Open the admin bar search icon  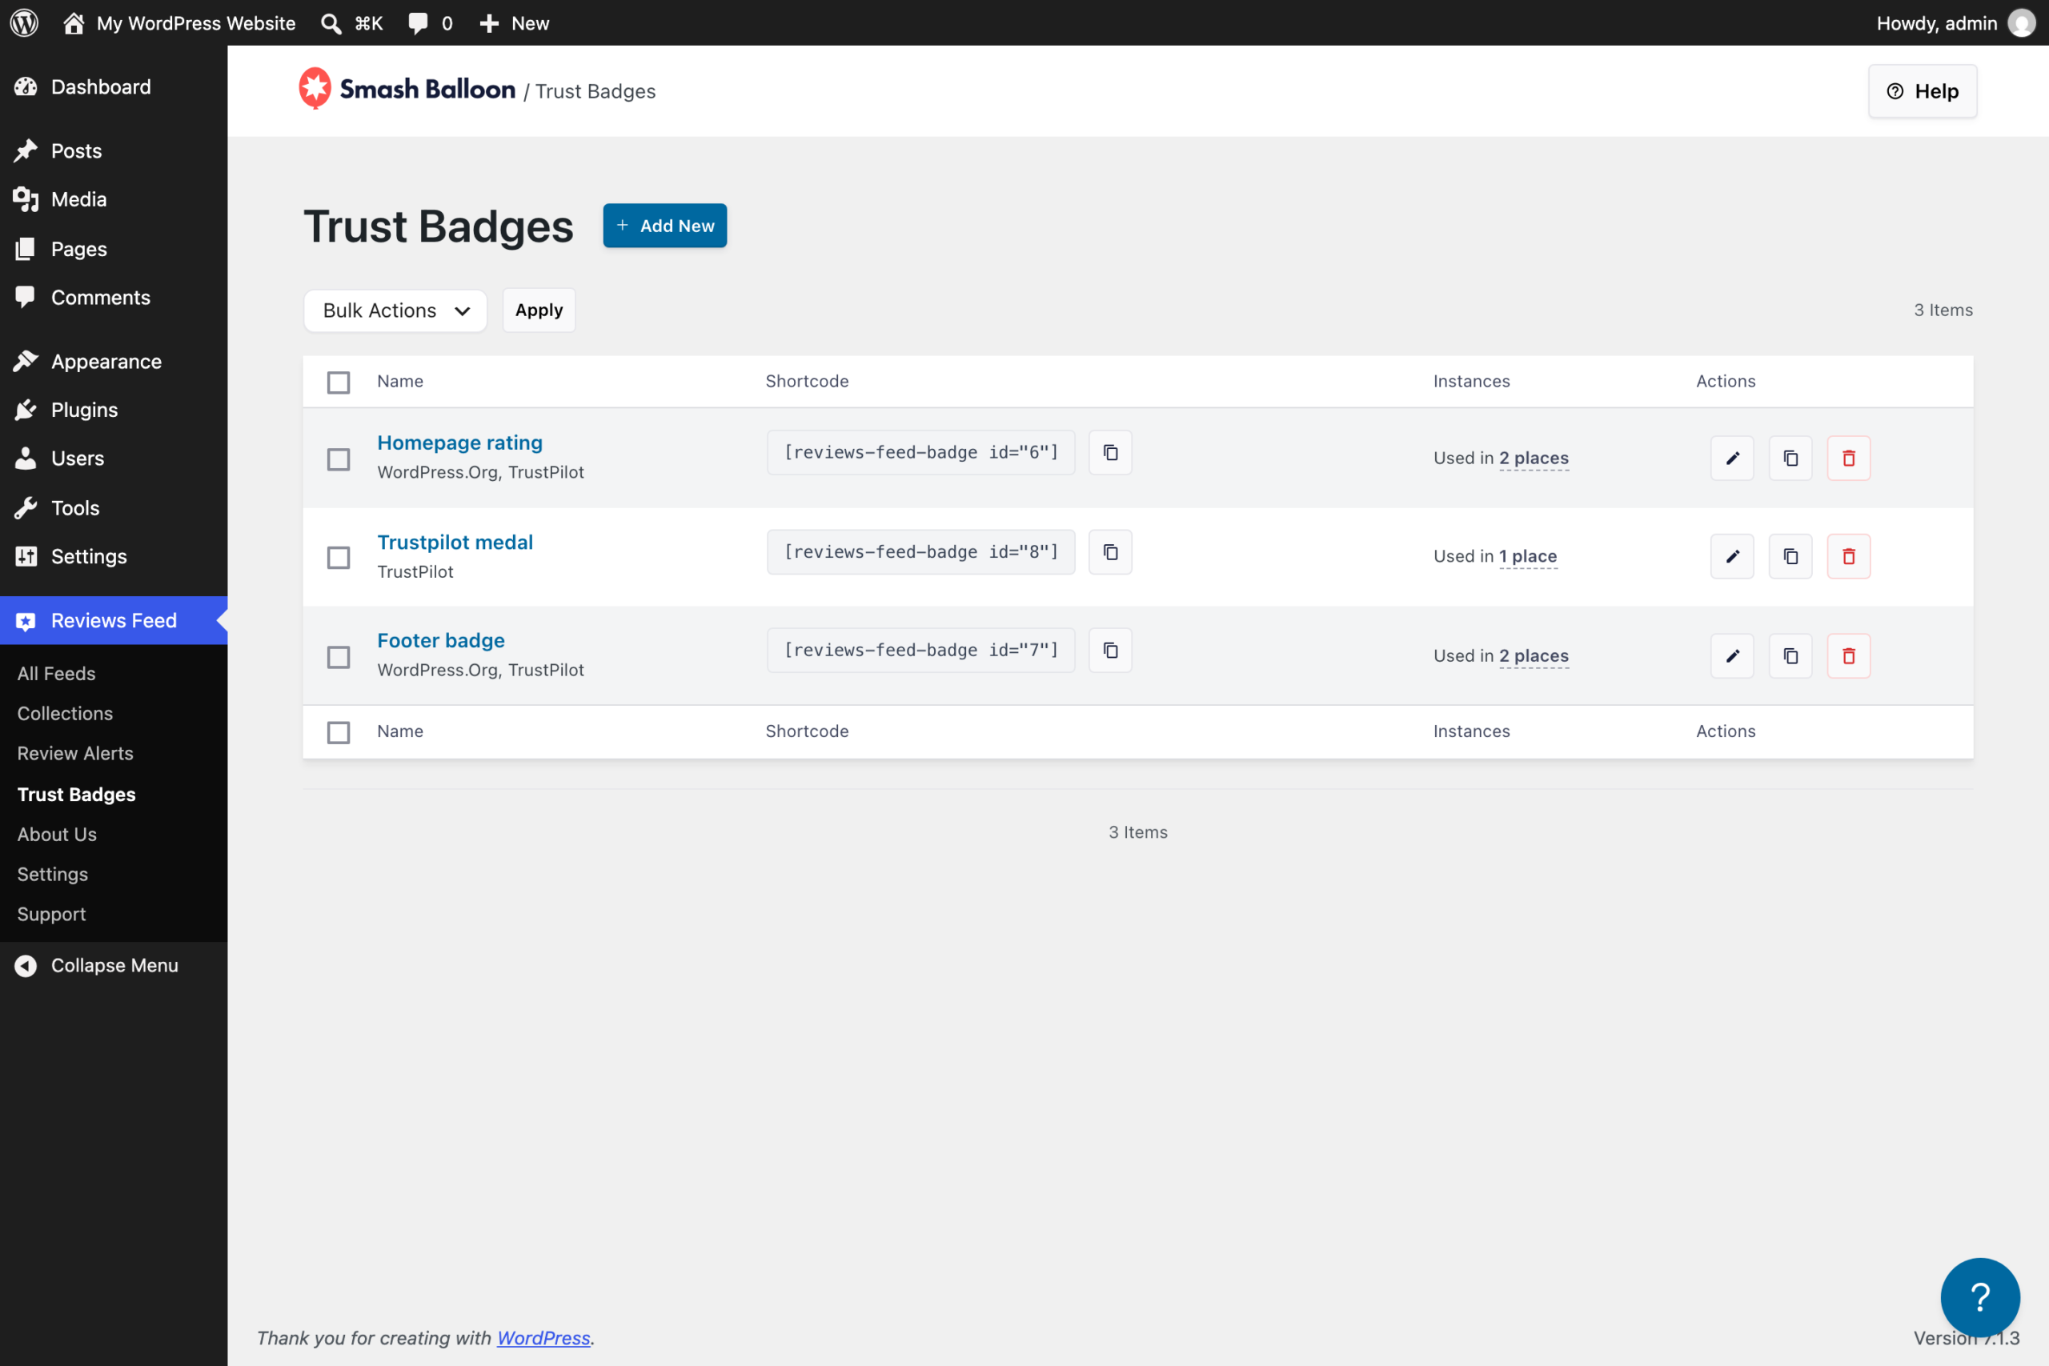click(331, 23)
